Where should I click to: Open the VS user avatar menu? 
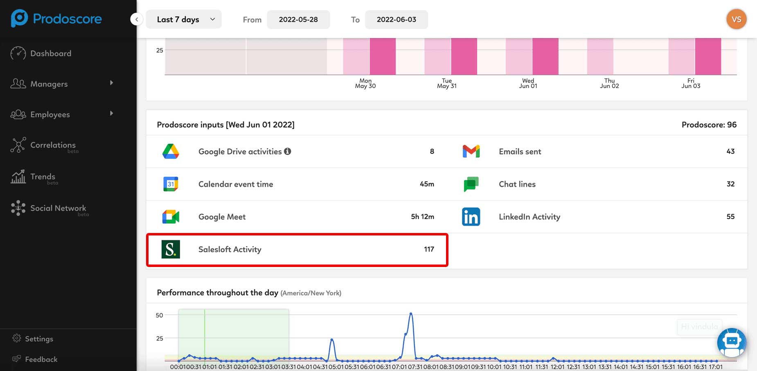coord(737,19)
